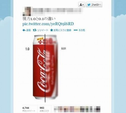Click the reply arrow icon
Viewport: 126px width, 113px height.
click(24, 30)
